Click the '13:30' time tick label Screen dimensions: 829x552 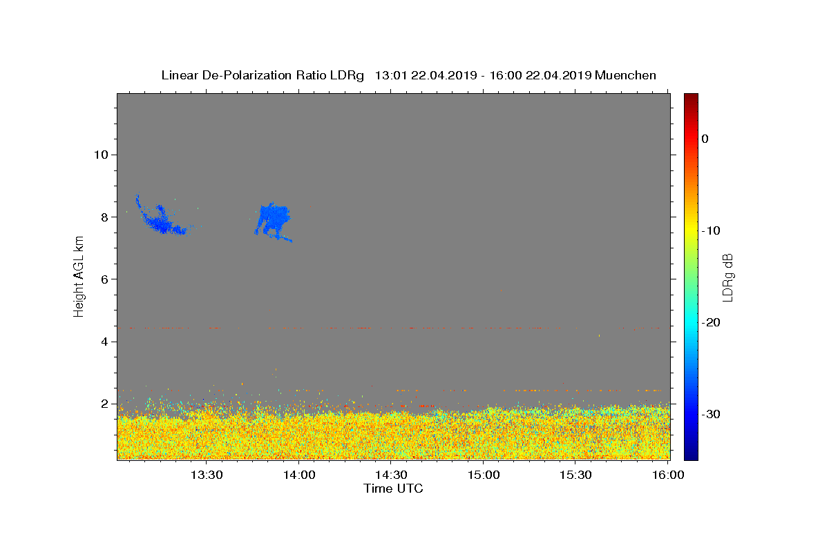click(207, 475)
